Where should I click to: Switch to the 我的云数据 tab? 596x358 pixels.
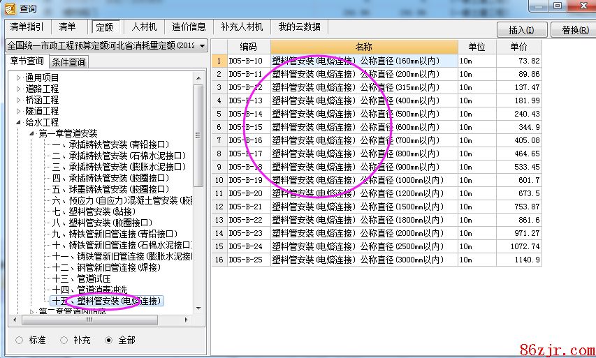[299, 27]
